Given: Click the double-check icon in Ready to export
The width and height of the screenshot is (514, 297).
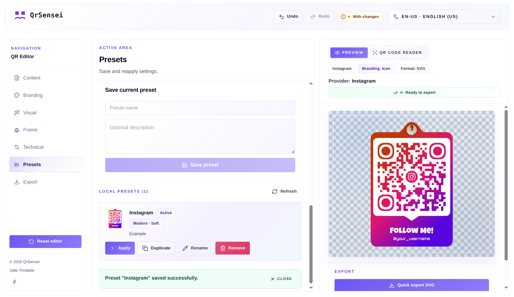Looking at the screenshot, I should coord(396,93).
